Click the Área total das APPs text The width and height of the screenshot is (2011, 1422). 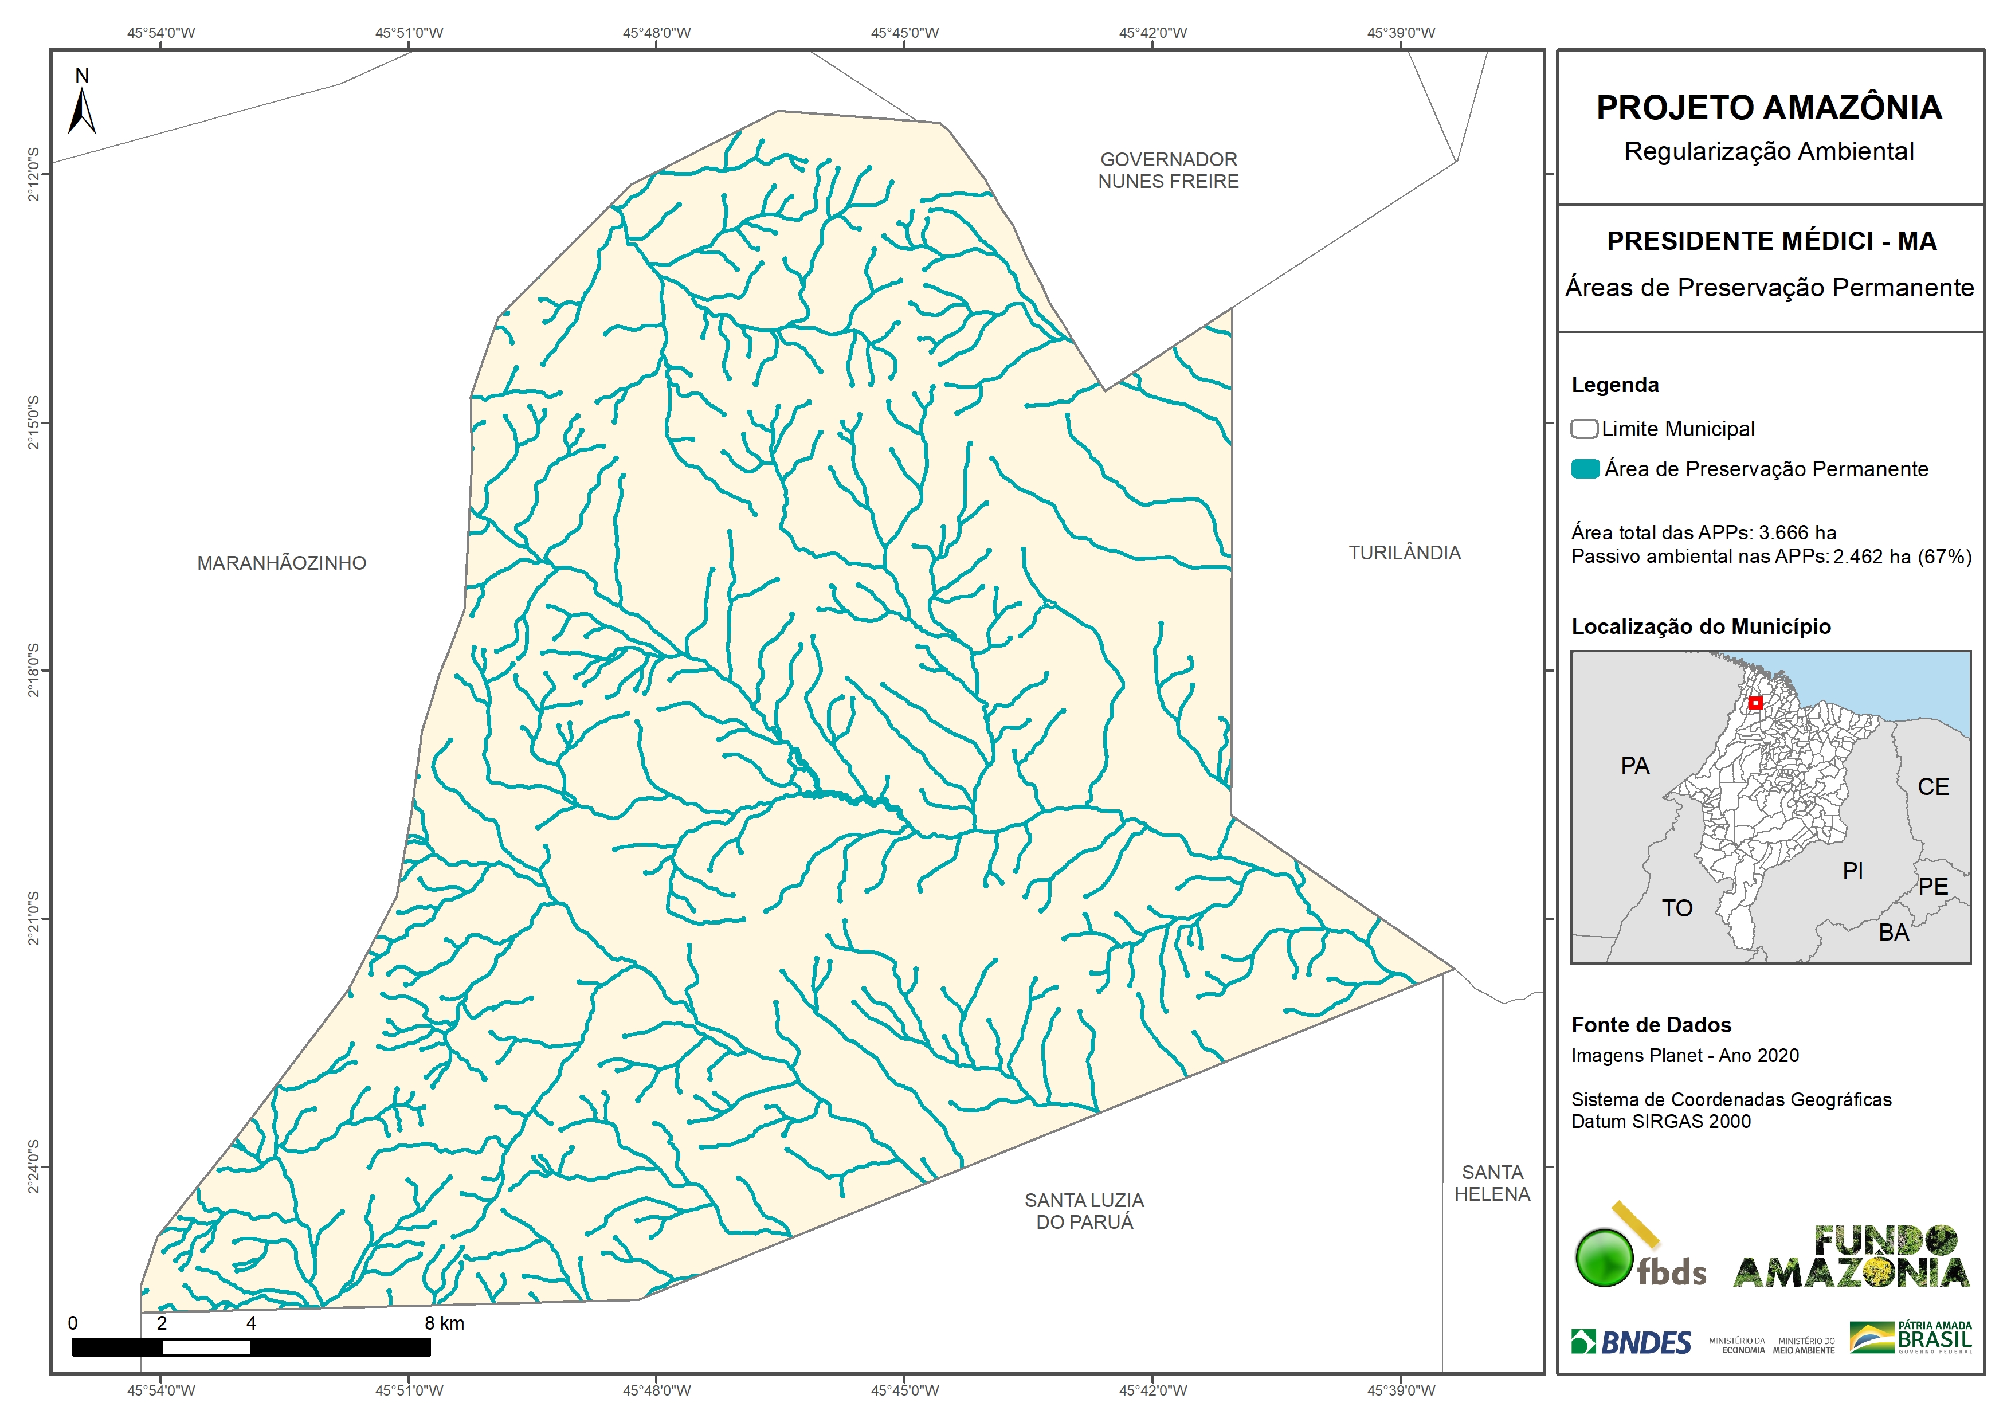tap(1703, 532)
